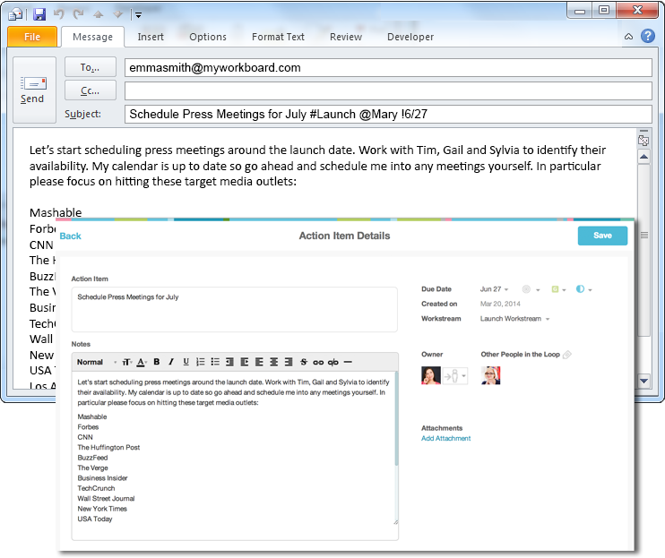The width and height of the screenshot is (665, 558).
Task: Open the Insert ribbon tab
Action: click(151, 37)
